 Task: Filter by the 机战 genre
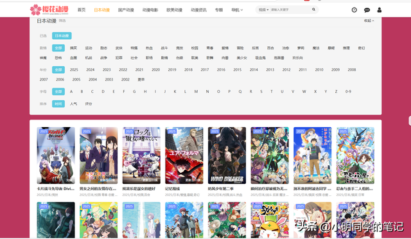pos(89,58)
